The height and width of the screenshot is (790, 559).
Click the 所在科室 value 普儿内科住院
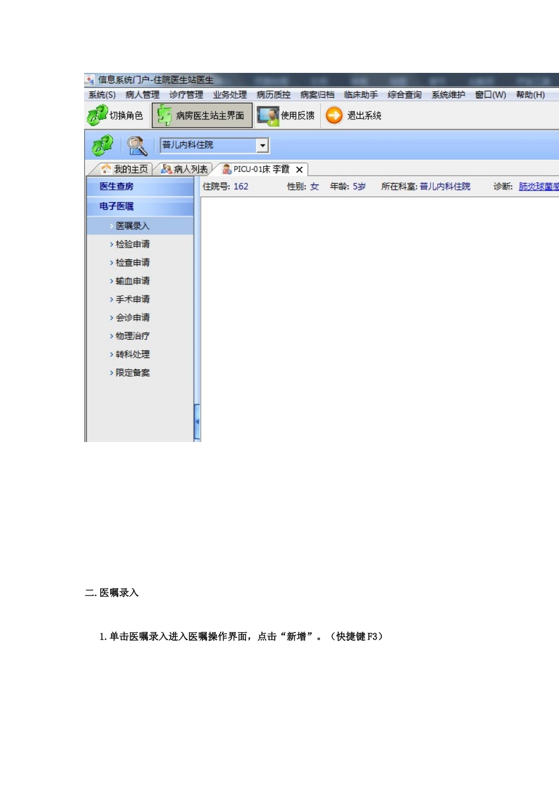(x=445, y=186)
